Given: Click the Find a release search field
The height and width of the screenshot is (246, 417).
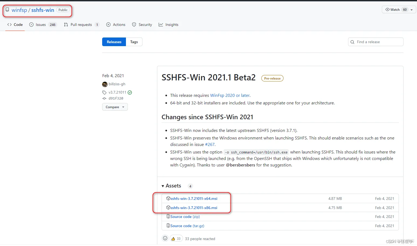Looking at the screenshot, I should click(375, 42).
